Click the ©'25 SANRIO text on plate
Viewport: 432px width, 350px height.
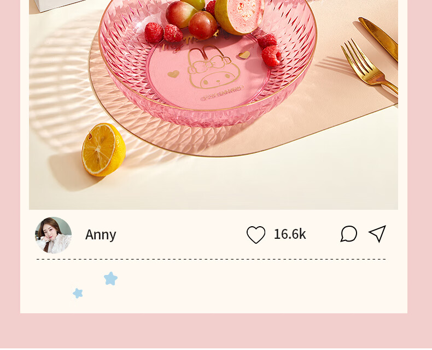tap(221, 93)
